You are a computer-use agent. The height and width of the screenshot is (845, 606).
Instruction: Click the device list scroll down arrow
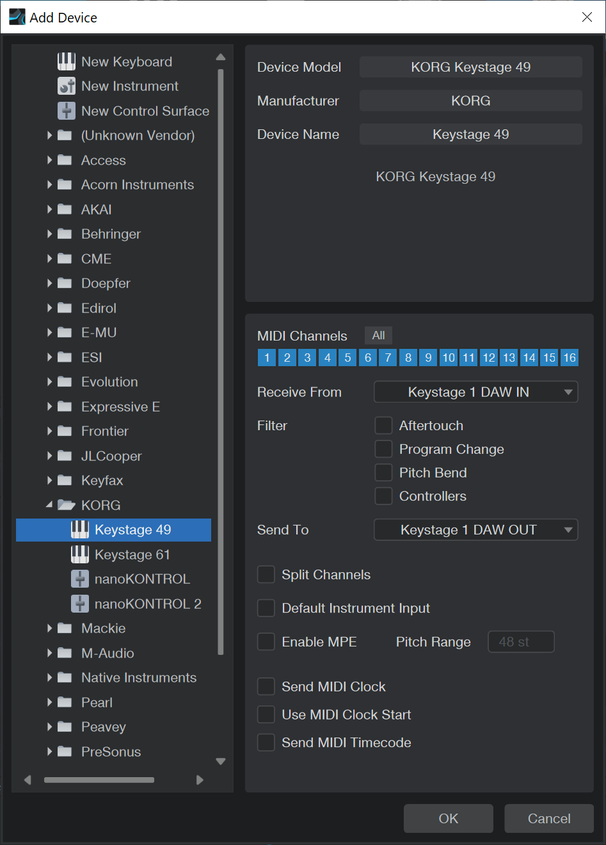point(221,761)
